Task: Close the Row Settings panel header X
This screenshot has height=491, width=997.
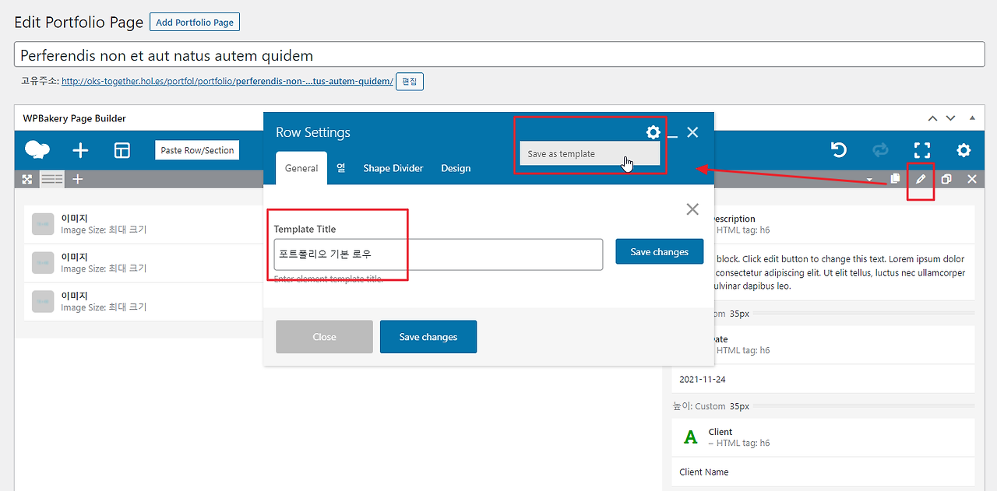Action: [x=692, y=132]
